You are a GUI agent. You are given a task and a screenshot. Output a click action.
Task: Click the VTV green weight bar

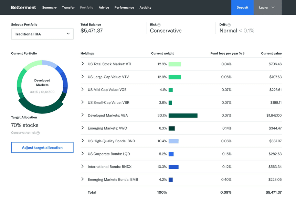point(175,77)
